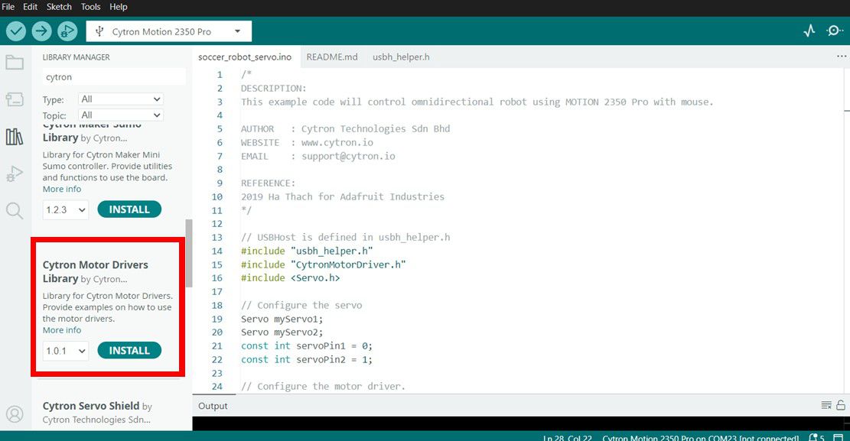Open More info link for Maker Sumo Library

point(62,189)
